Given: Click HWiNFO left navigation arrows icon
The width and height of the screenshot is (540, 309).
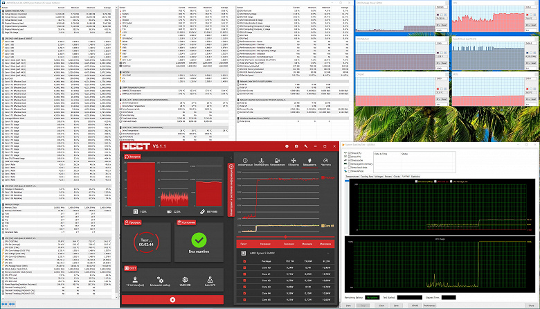Looking at the screenshot, I should [4, 304].
